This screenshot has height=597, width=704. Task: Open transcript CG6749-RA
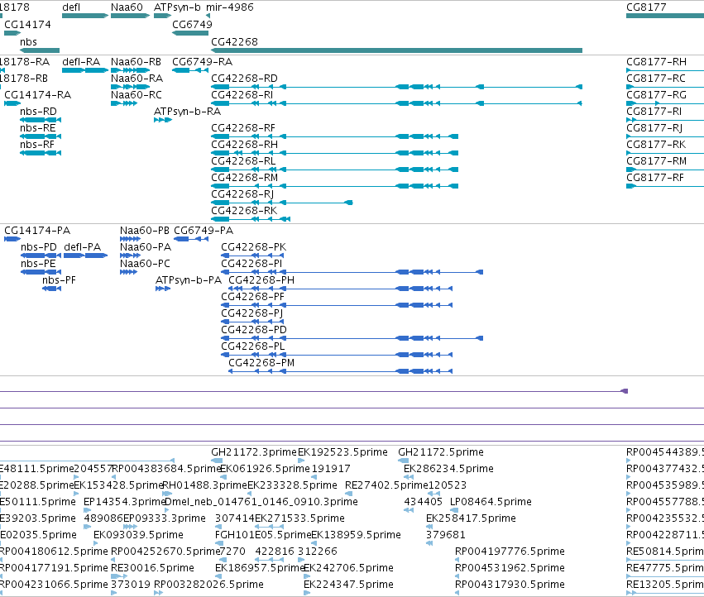(x=202, y=61)
